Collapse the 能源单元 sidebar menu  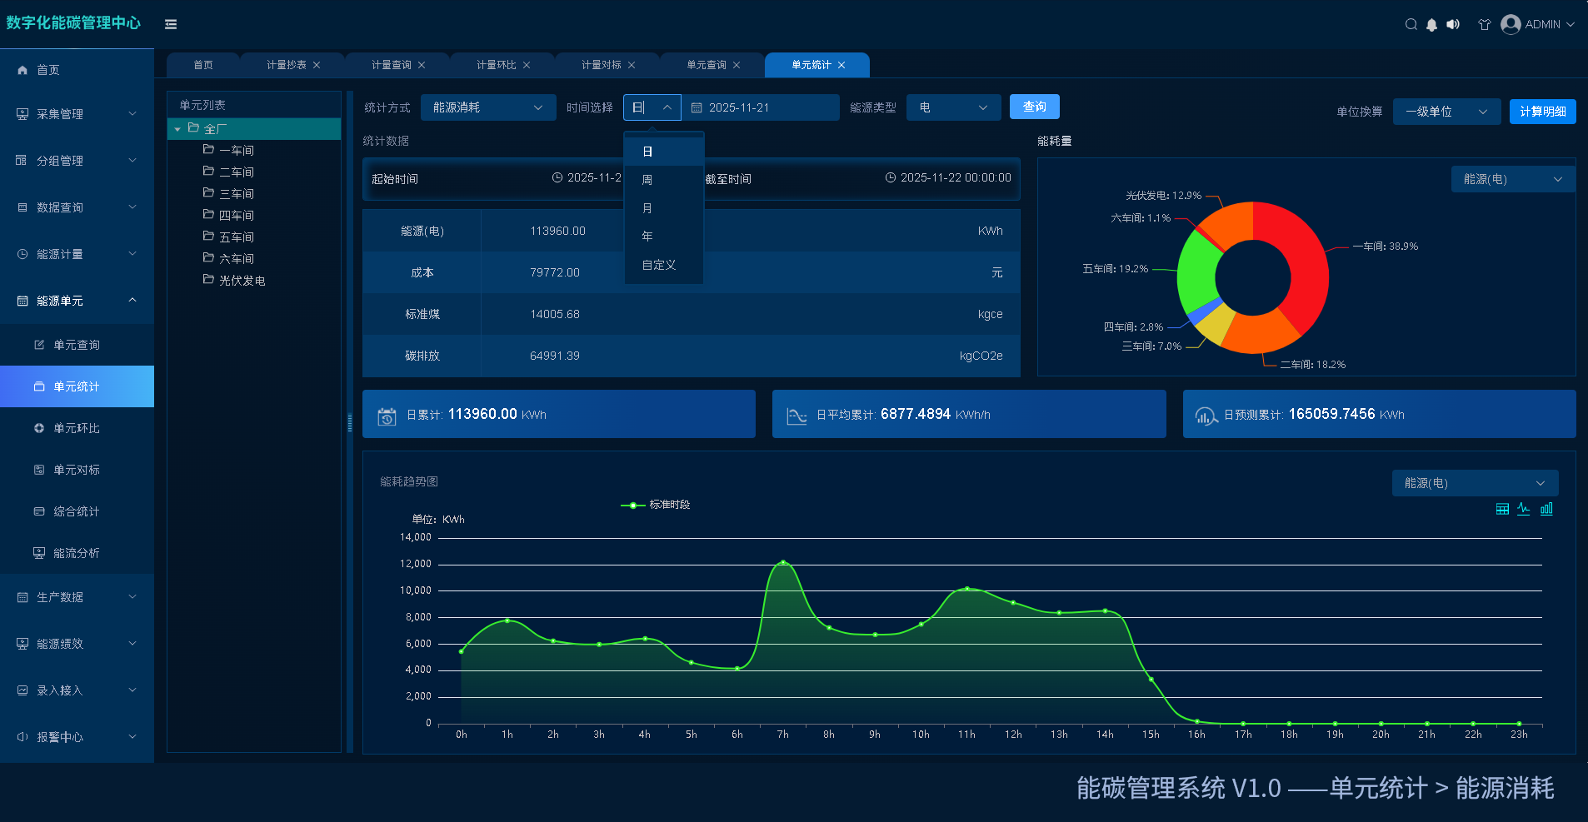(x=77, y=301)
